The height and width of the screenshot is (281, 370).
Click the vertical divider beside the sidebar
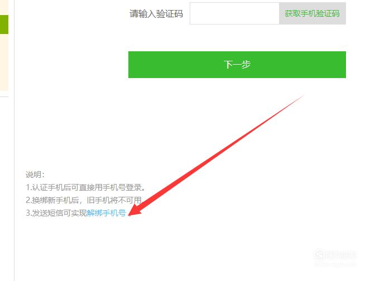pos(14,140)
